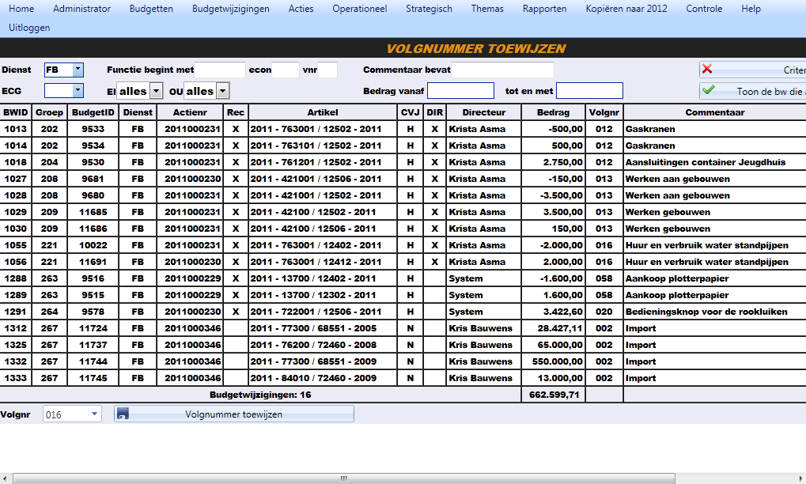Select BWID 1013 cell

pos(15,129)
